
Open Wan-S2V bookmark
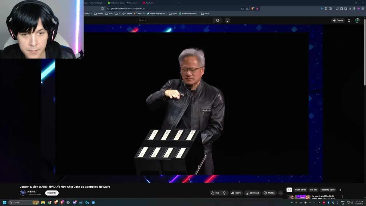[140, 13]
